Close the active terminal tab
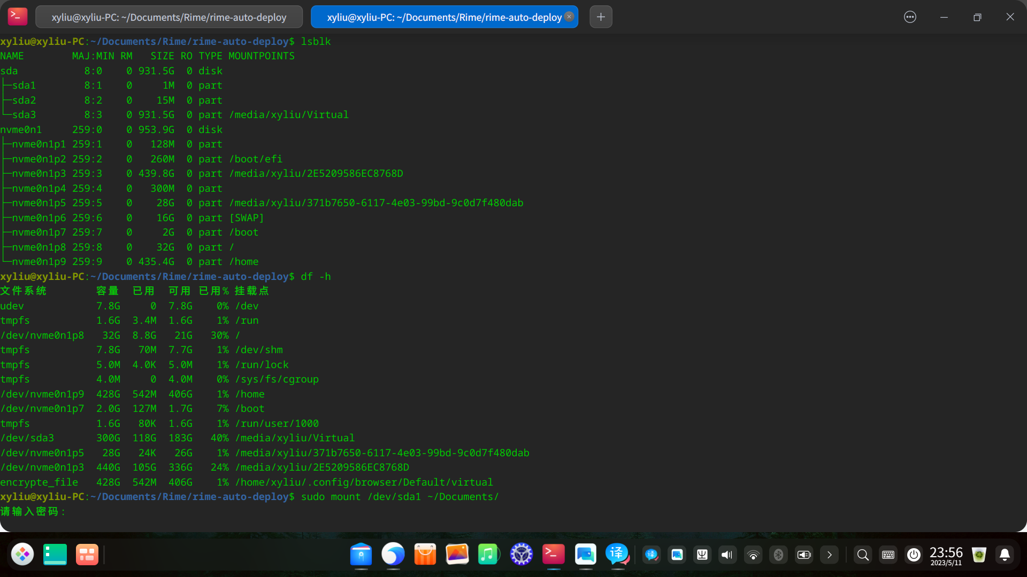This screenshot has width=1027, height=577. pyautogui.click(x=570, y=17)
